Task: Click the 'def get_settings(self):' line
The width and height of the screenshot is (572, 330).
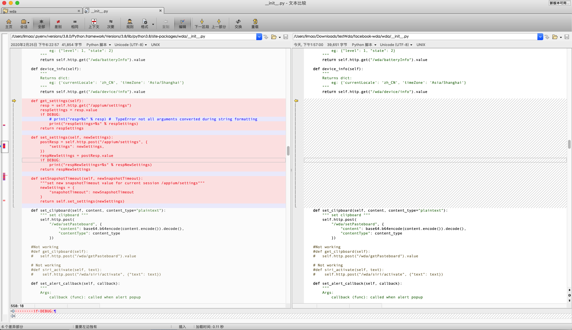Action: (x=154, y=101)
